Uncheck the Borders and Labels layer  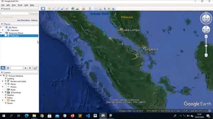click(6, 81)
